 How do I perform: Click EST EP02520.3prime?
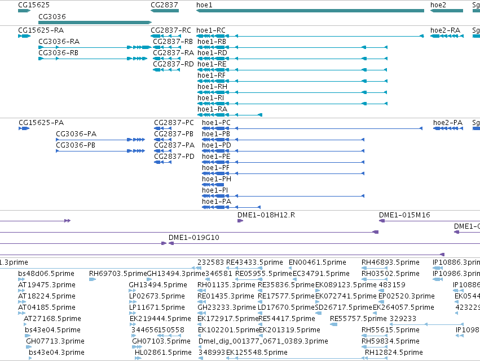pyautogui.click(x=407, y=296)
